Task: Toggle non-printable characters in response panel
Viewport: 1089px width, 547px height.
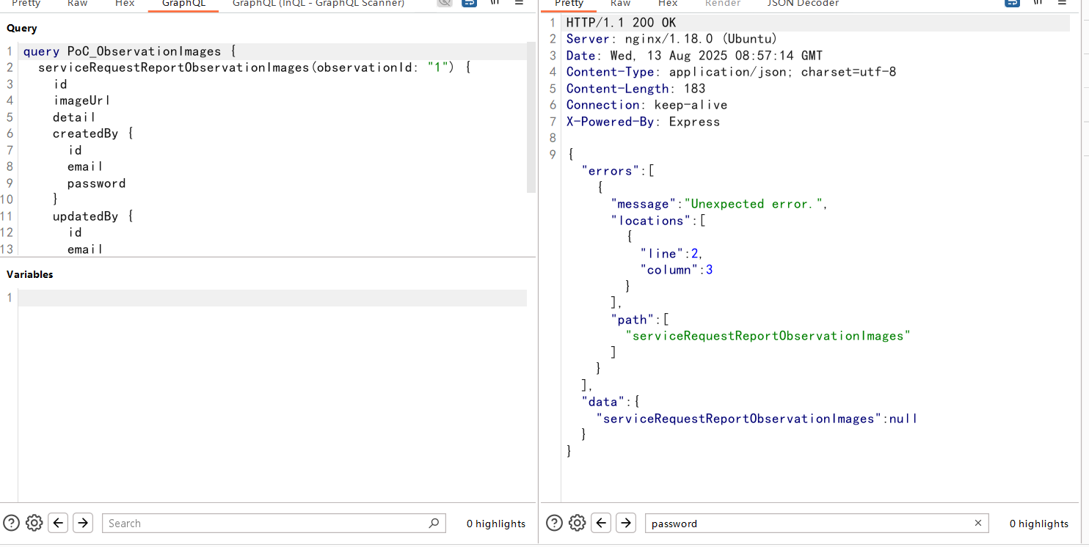Action: tap(1036, 3)
